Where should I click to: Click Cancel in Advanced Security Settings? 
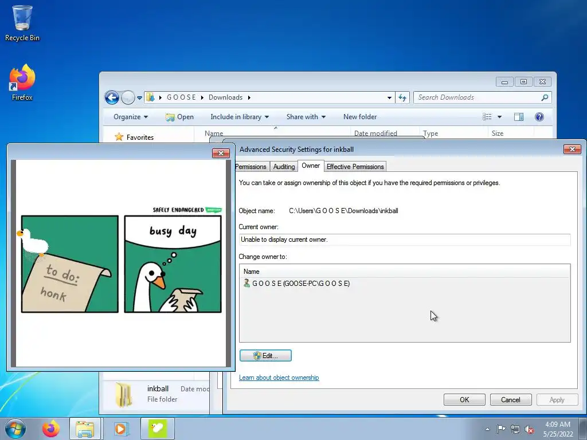[511, 399]
